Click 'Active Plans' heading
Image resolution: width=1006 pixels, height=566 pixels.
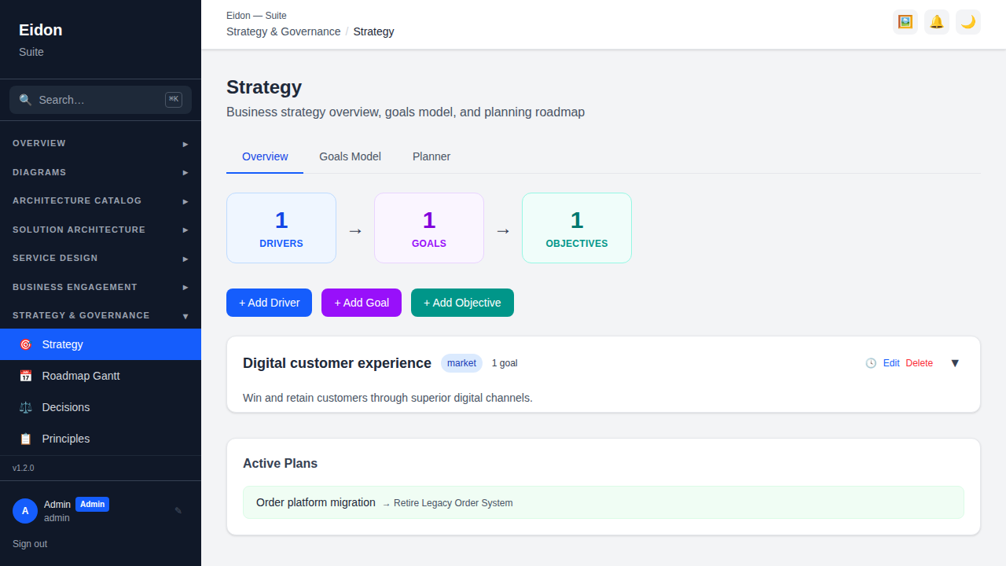point(281,464)
